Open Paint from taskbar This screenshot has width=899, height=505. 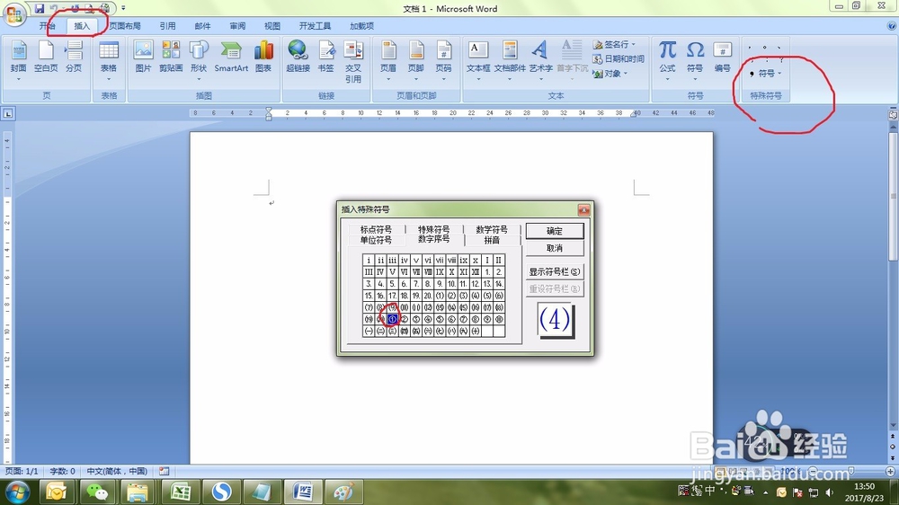tap(344, 492)
